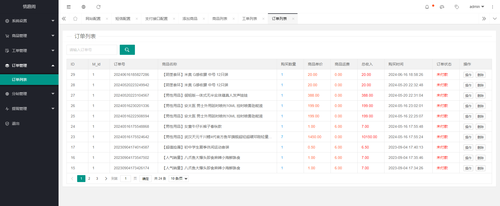Click the theme palette icon

tap(442, 7)
